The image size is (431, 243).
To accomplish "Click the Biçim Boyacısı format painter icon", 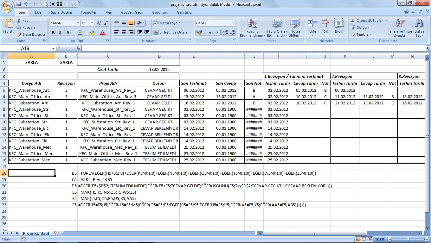I will [19, 34].
